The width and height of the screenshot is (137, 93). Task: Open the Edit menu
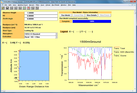click(x=10, y=5)
